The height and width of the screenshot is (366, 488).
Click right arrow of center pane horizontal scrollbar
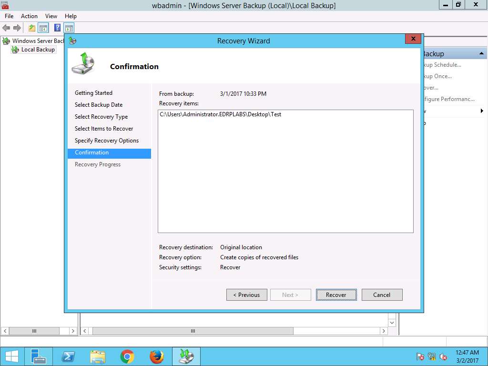pos(384,331)
